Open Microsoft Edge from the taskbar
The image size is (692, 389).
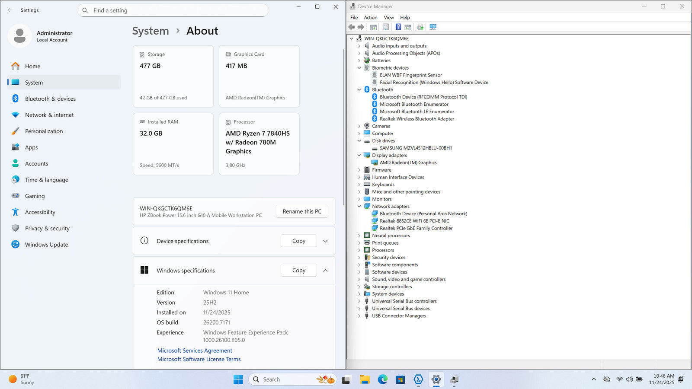click(383, 379)
